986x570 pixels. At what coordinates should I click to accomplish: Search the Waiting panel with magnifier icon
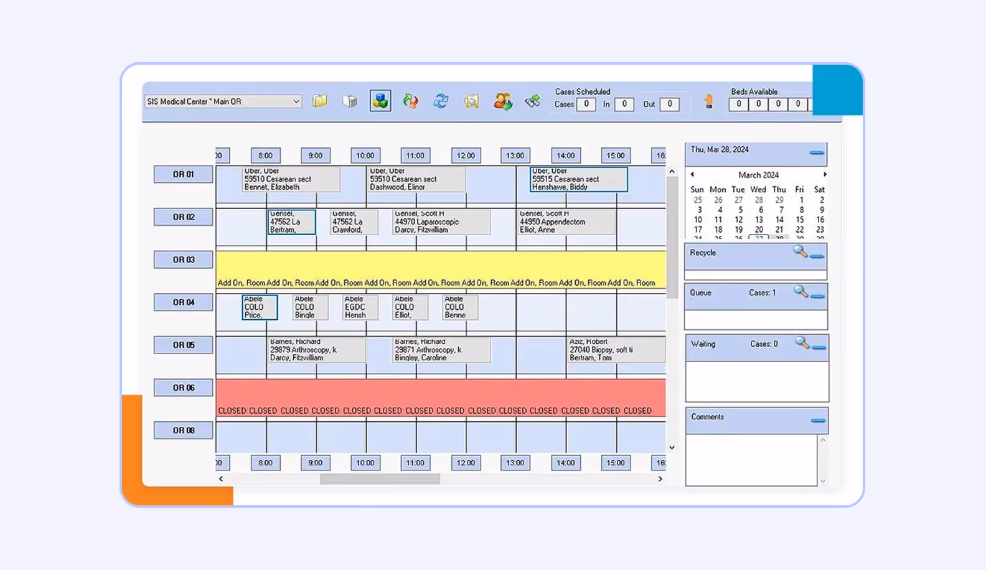[x=802, y=342]
